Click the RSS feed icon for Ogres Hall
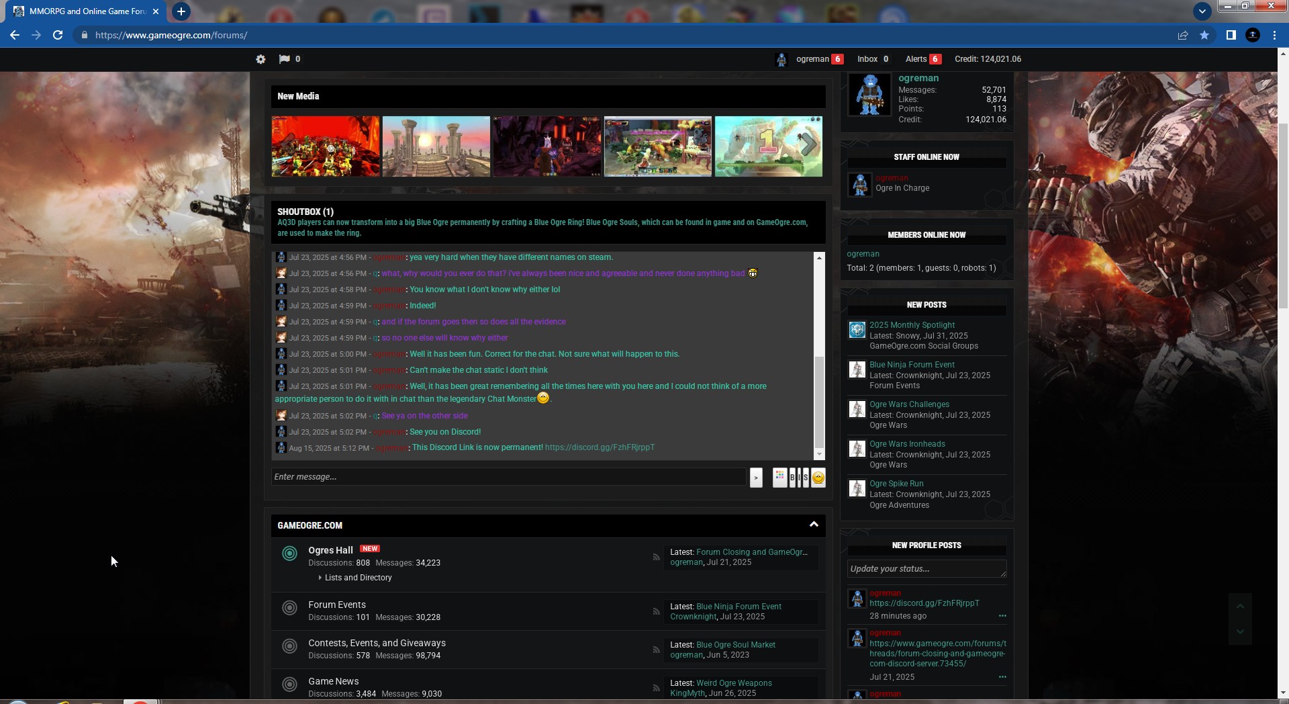Viewport: 1289px width, 704px height. (x=656, y=557)
